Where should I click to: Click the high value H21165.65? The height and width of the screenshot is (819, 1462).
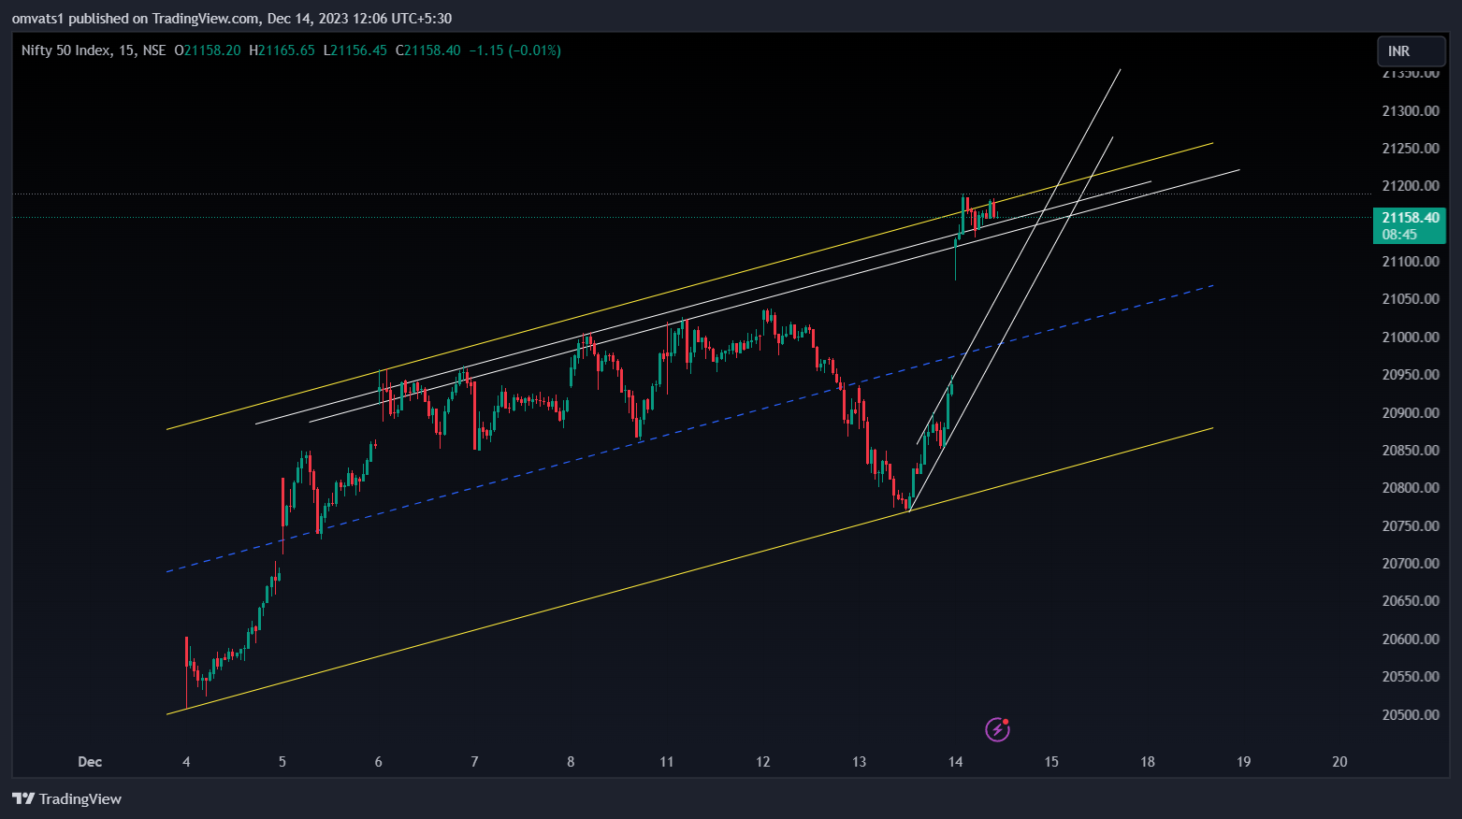(282, 50)
